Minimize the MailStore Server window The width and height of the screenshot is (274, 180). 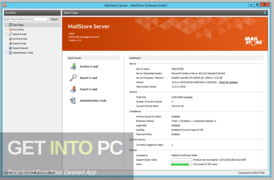click(251, 5)
